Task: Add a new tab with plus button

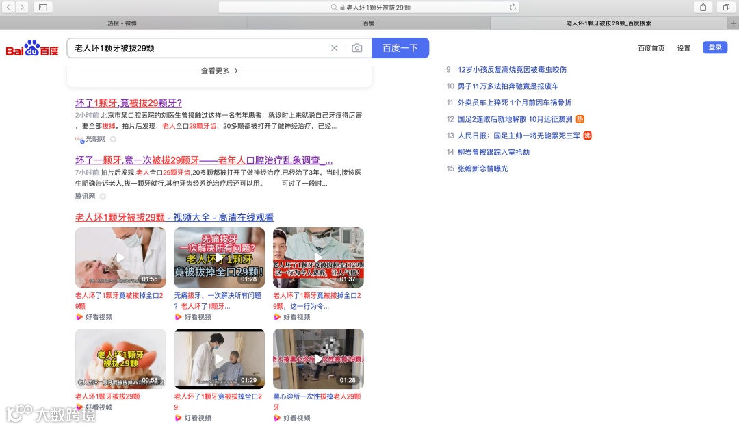Action: click(x=734, y=23)
